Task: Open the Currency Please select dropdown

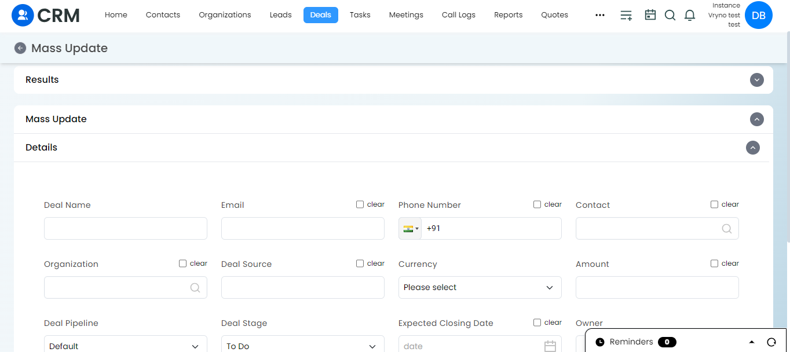Action: (x=480, y=287)
